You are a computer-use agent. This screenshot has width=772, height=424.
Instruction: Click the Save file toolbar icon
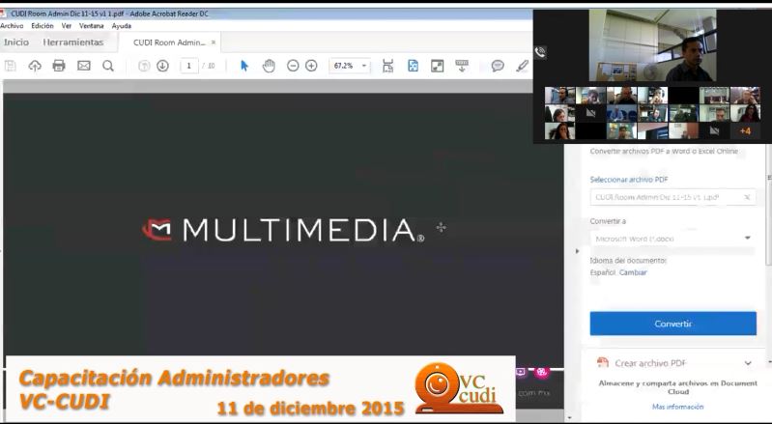[x=11, y=66]
